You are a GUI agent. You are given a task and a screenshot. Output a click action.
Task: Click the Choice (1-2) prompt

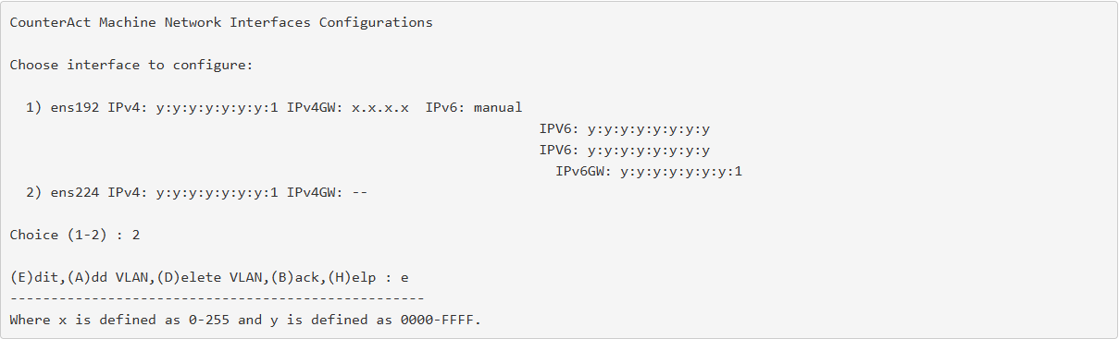[75, 235]
